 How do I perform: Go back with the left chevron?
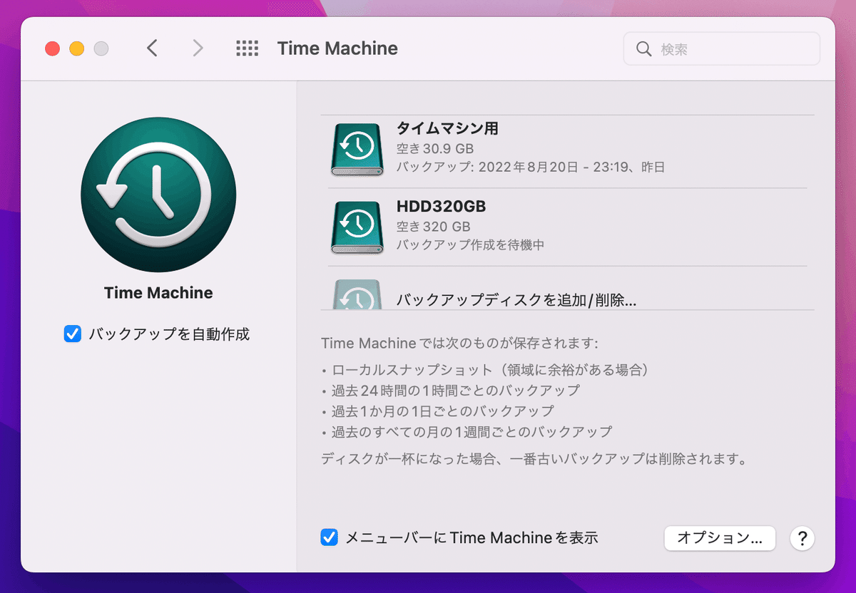[x=151, y=48]
